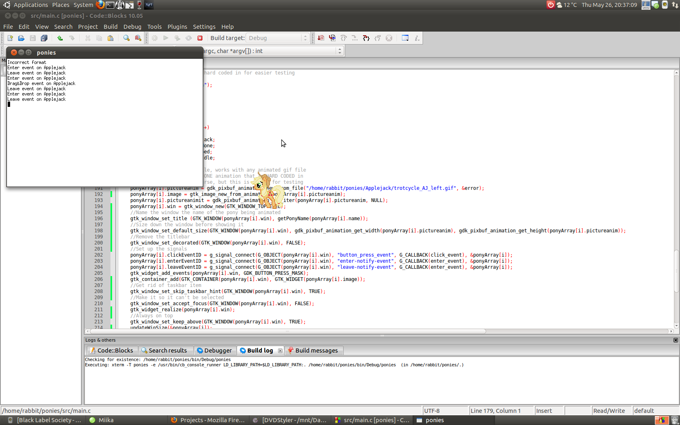Open the terminal launcher in the top panel

tap(110, 5)
